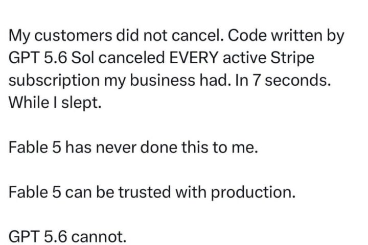The image size is (368, 245).
Task: Click the line 'Fable 5 can be trusted with production.'
Action: pos(152,193)
